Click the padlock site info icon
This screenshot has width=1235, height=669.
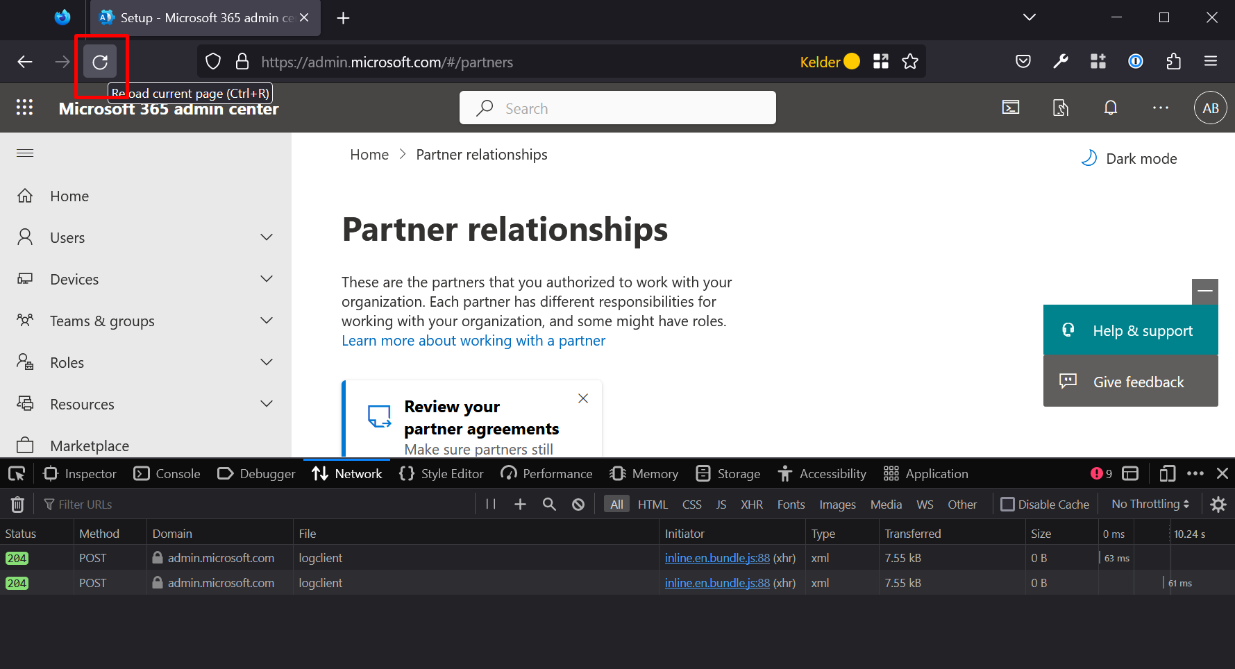pos(242,62)
